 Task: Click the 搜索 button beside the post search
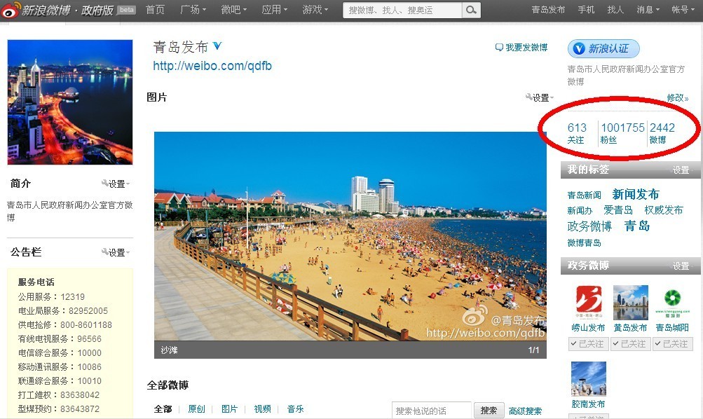coord(489,411)
